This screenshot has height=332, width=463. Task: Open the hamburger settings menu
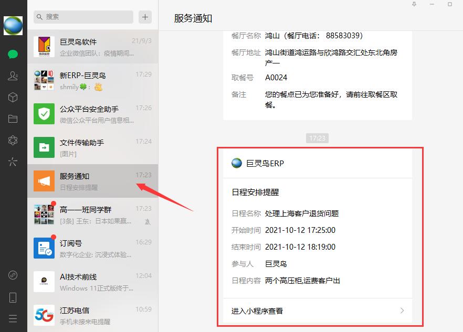click(x=13, y=318)
